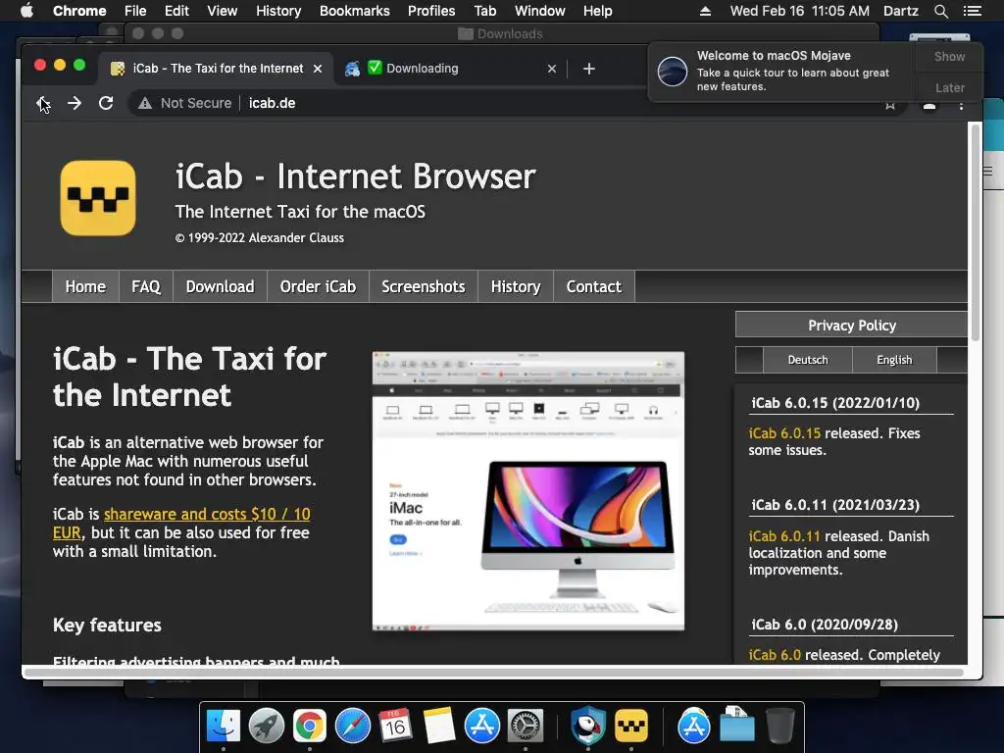
Task: Switch site language to Deutsch
Action: click(808, 360)
